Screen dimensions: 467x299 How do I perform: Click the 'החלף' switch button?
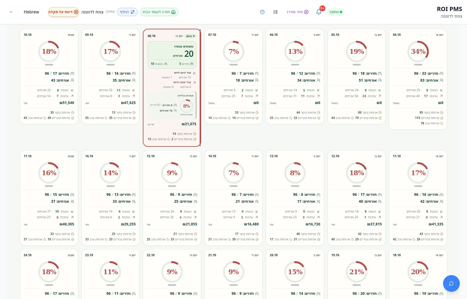click(x=127, y=12)
